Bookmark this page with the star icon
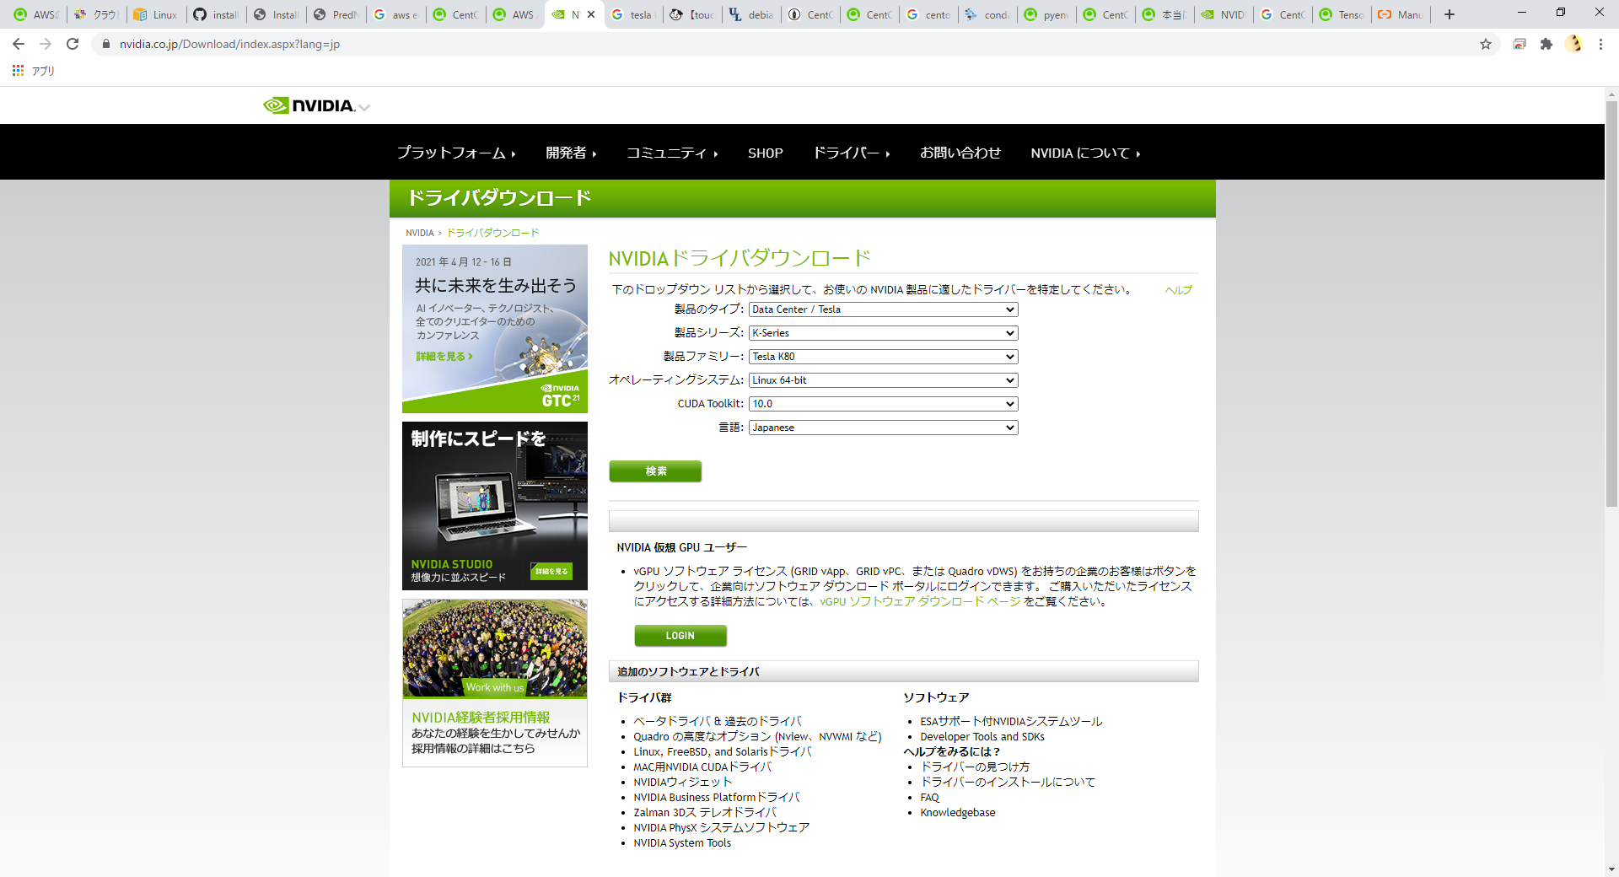Image resolution: width=1619 pixels, height=877 pixels. pos(1486,44)
